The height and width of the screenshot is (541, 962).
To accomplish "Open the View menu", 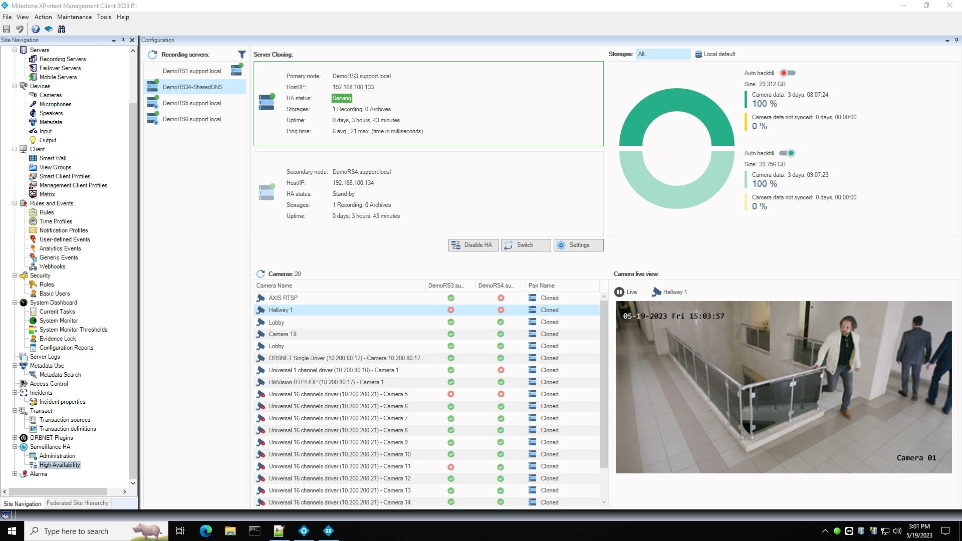I will point(23,17).
